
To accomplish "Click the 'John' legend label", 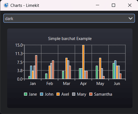I will 49,94.
